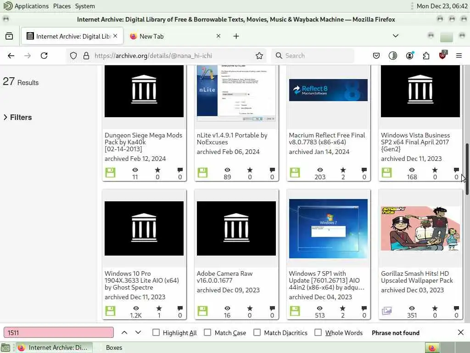The image size is (470, 353).
Task: Click the Boxes taskbar entry
Action: coord(114,347)
